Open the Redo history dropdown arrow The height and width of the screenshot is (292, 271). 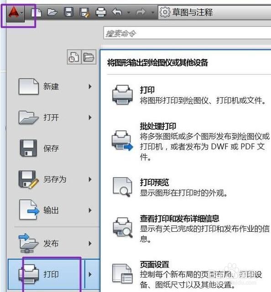point(153,13)
